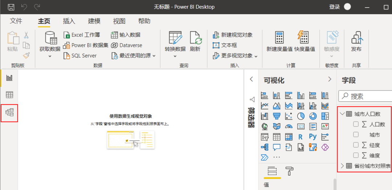Select the 主页 ribbon tab

[x=44, y=21]
